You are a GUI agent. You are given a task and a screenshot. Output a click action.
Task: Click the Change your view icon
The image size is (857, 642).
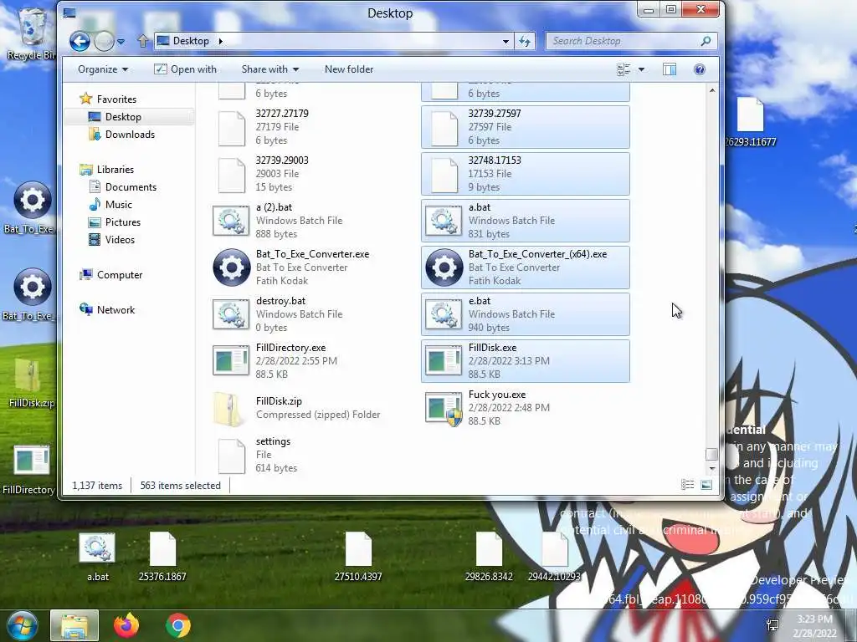[624, 69]
